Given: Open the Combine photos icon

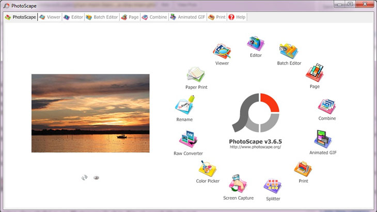Looking at the screenshot, I should click(327, 106).
